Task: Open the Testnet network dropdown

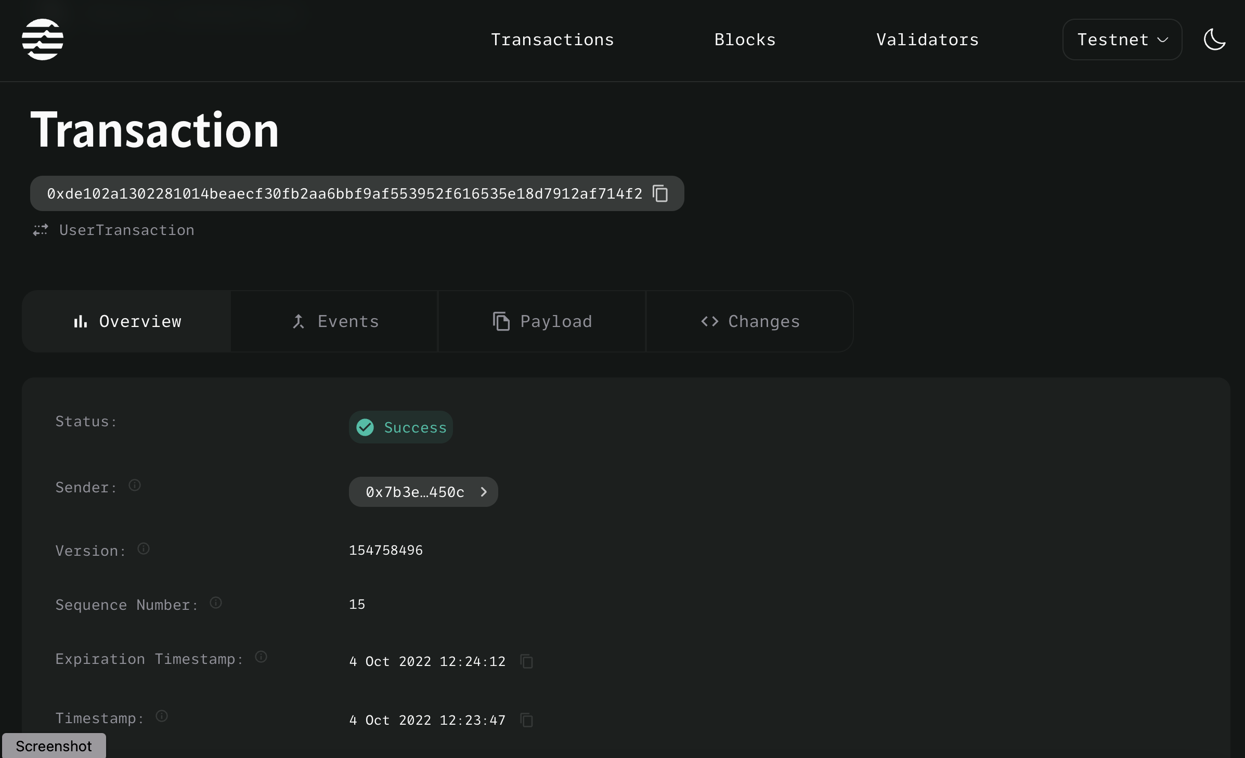Action: point(1122,40)
